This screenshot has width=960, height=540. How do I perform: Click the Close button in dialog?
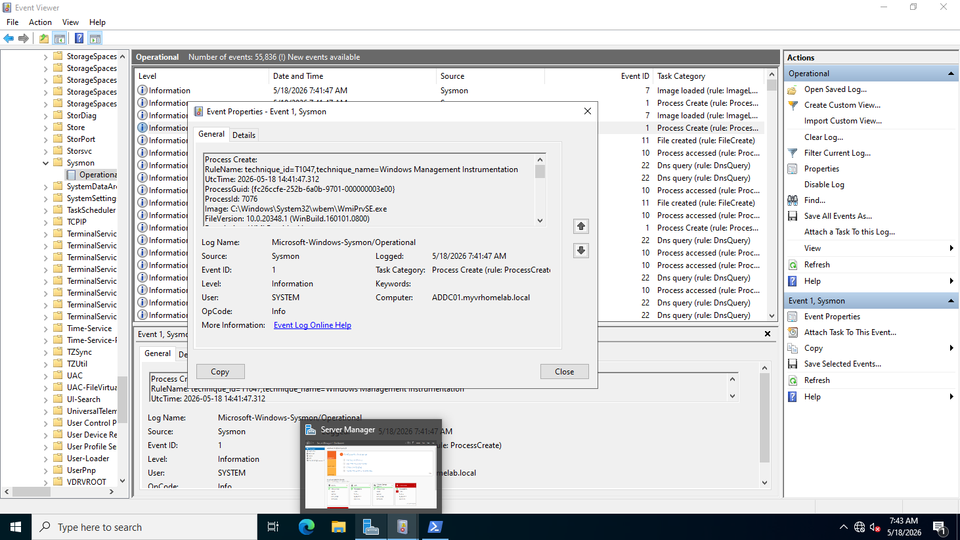(564, 372)
